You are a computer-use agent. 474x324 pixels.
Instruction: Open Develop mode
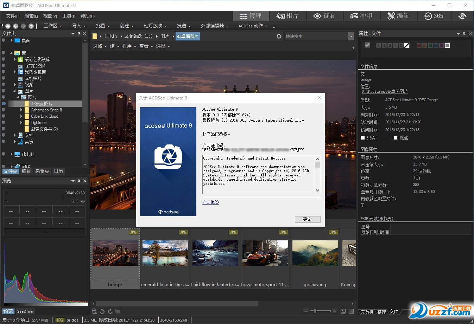tap(361, 16)
